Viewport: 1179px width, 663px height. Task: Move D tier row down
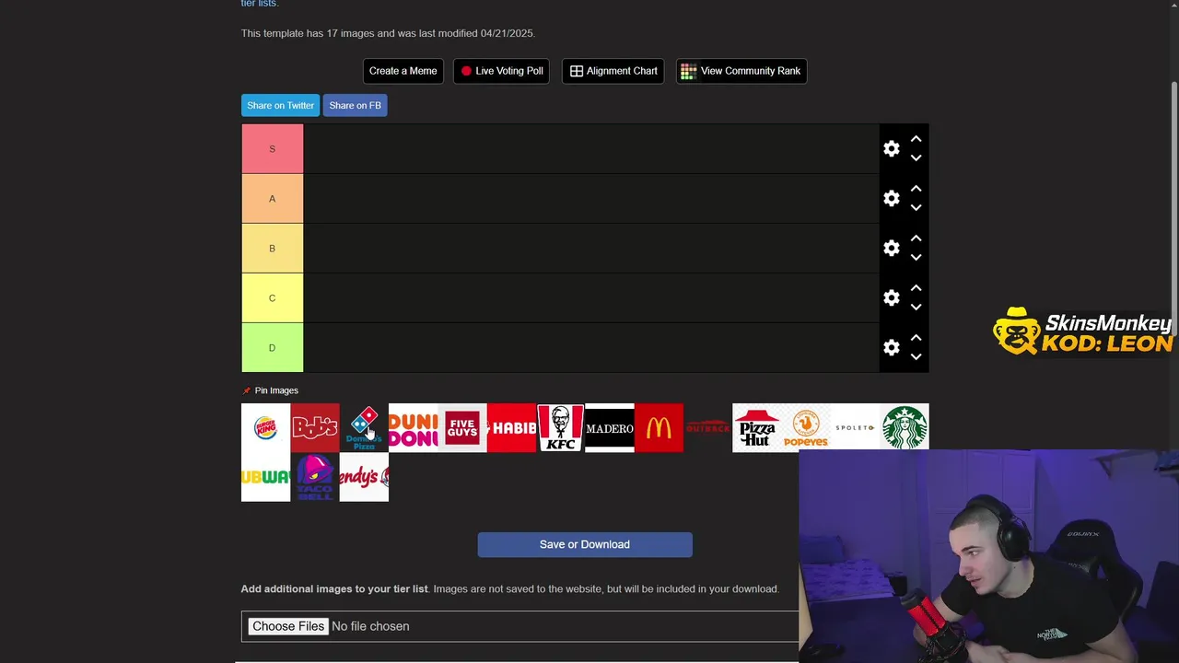(916, 357)
